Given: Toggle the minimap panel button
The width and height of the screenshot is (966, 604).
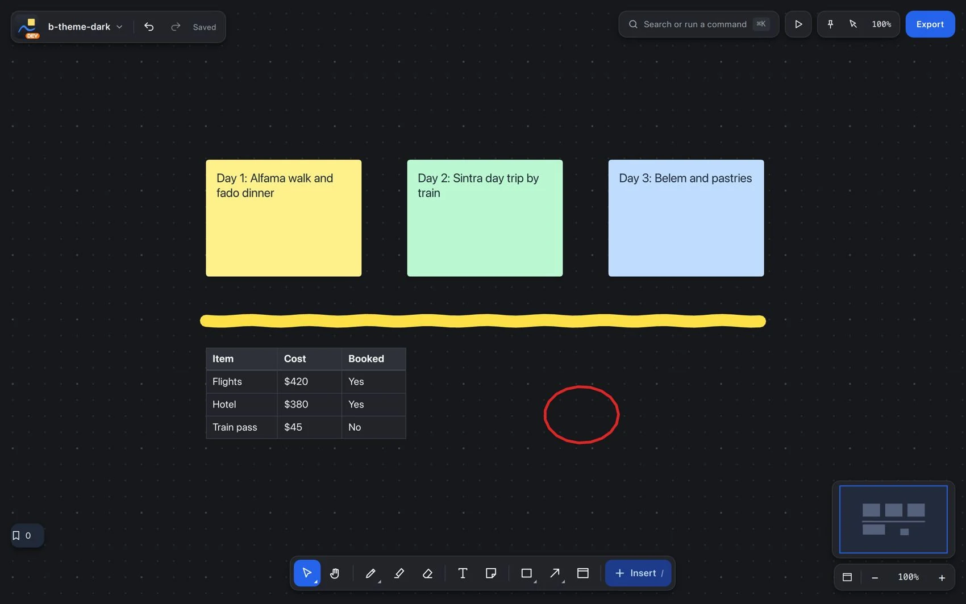Looking at the screenshot, I should tap(847, 577).
